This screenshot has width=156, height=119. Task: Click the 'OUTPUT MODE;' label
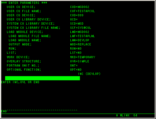(x=20, y=44)
